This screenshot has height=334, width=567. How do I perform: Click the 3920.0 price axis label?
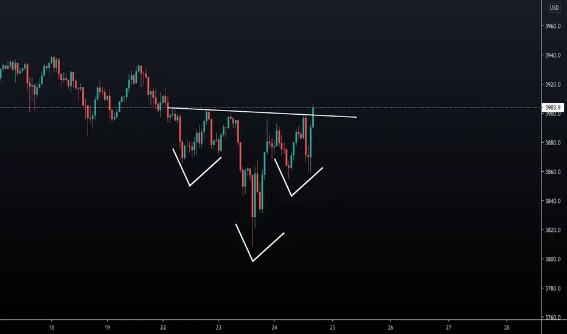pyautogui.click(x=553, y=84)
